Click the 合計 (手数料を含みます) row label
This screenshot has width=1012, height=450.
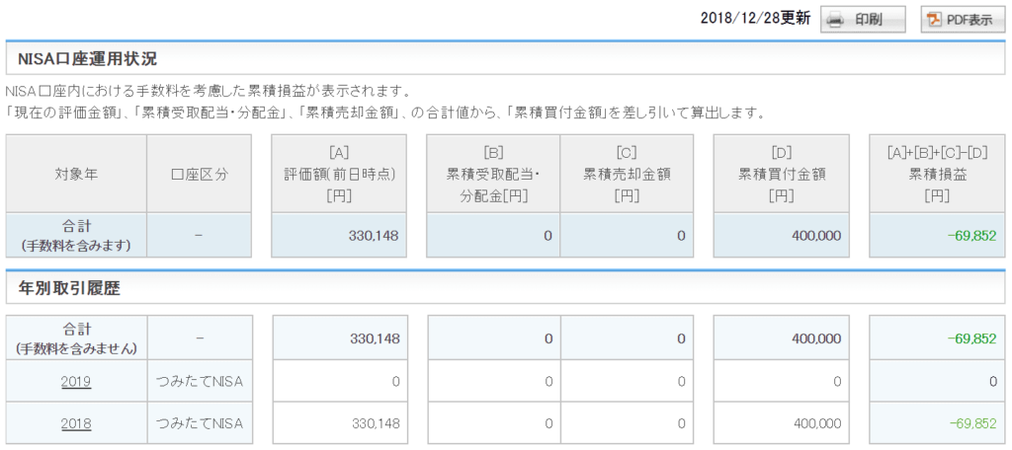click(76, 235)
